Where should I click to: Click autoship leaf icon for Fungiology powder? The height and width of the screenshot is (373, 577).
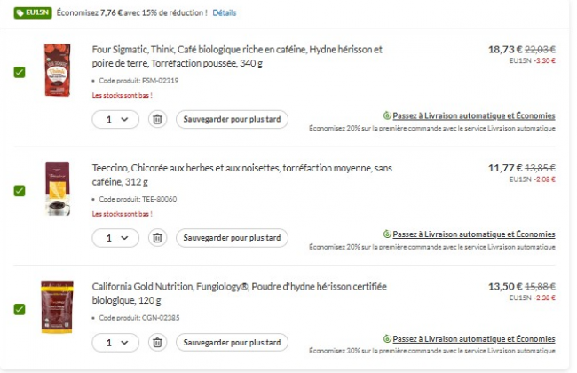click(x=387, y=338)
